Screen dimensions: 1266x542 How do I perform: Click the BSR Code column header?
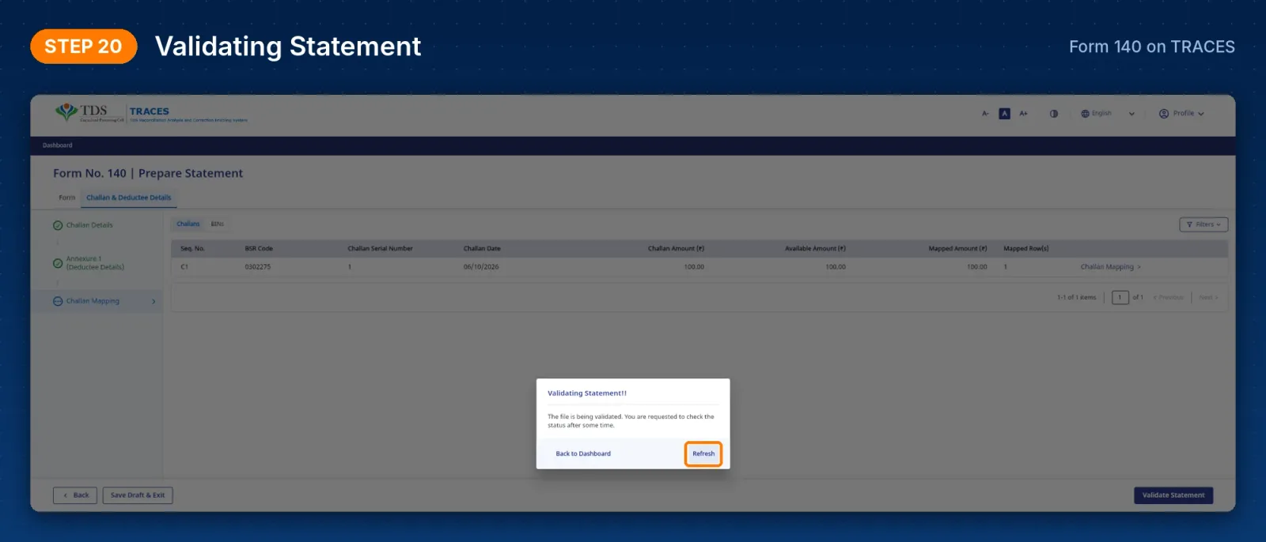pos(259,248)
